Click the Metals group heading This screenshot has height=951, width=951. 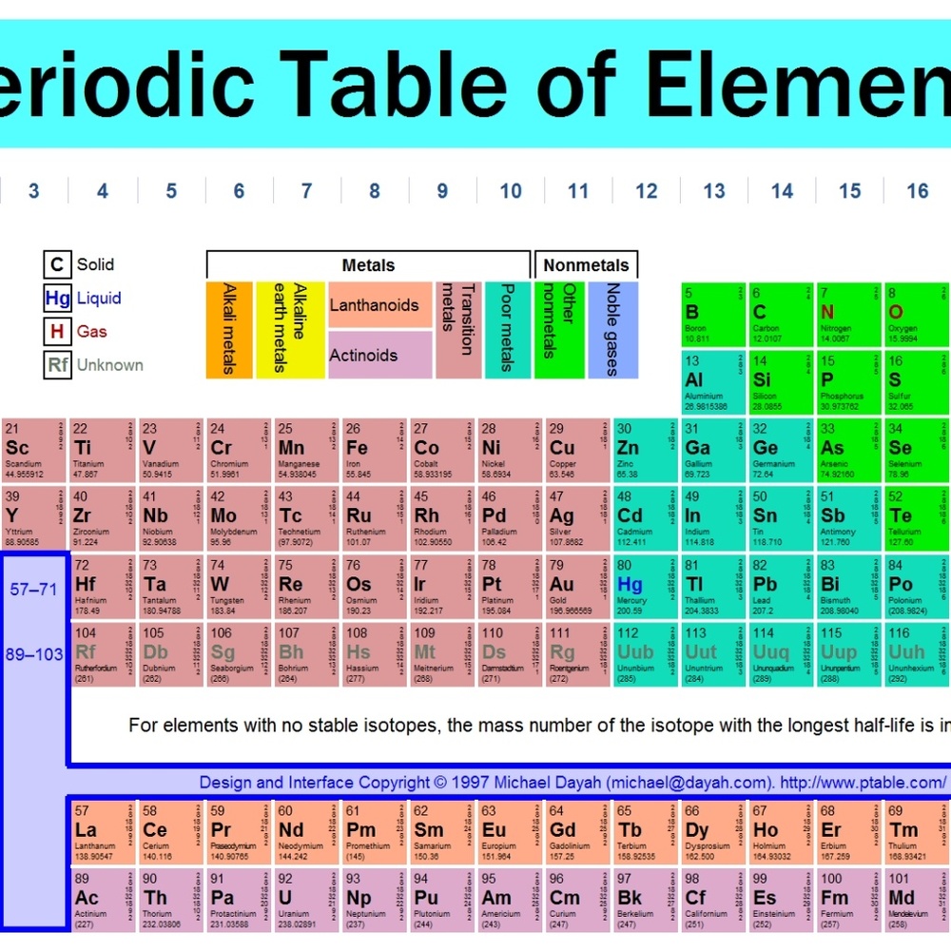(x=368, y=265)
